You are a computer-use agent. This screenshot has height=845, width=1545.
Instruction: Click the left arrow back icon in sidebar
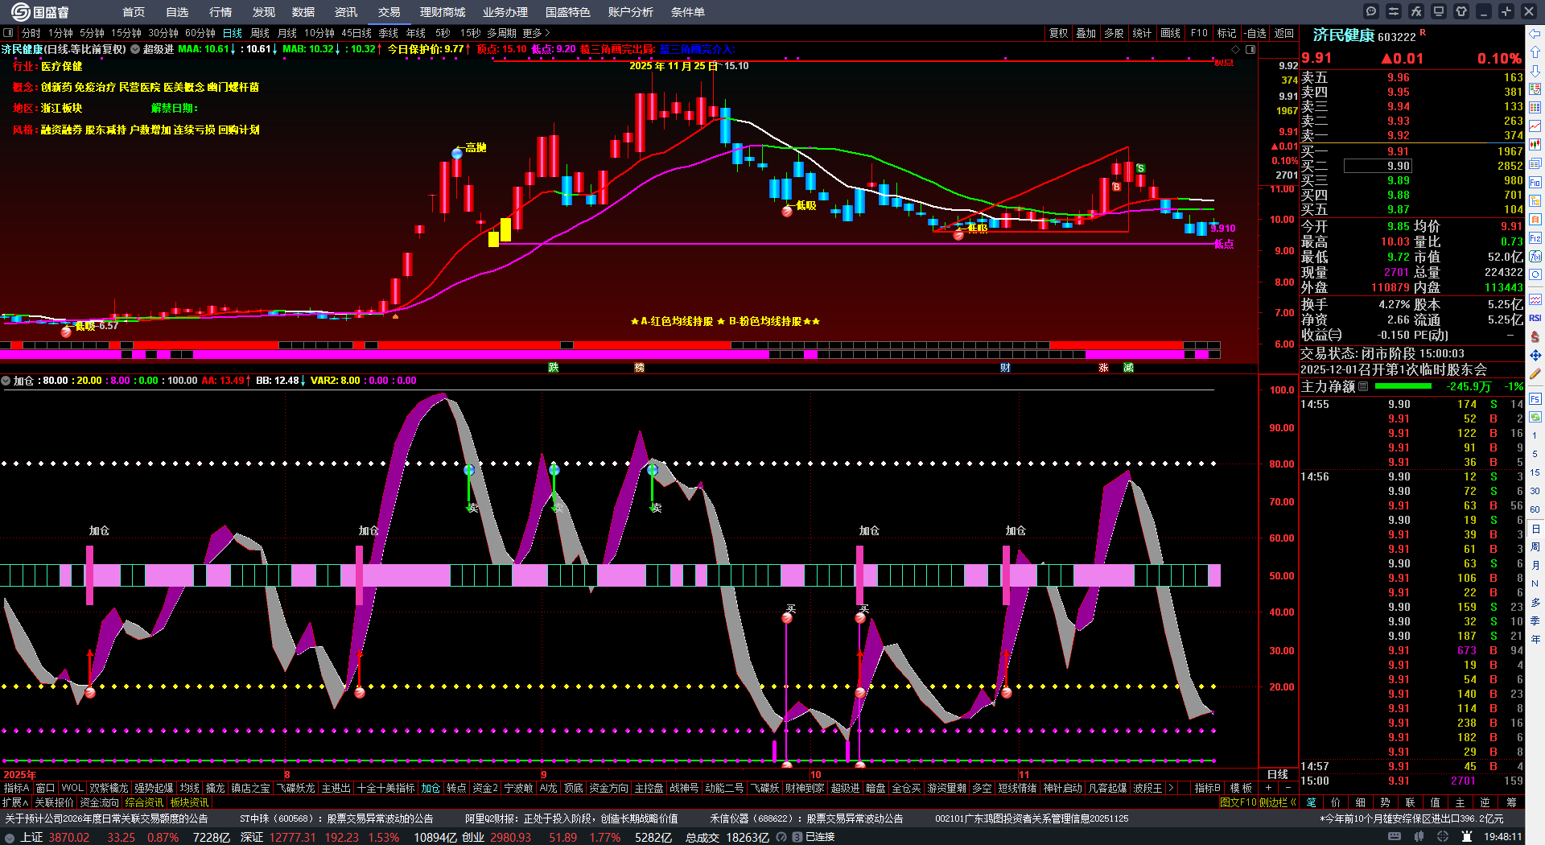pos(1535,34)
